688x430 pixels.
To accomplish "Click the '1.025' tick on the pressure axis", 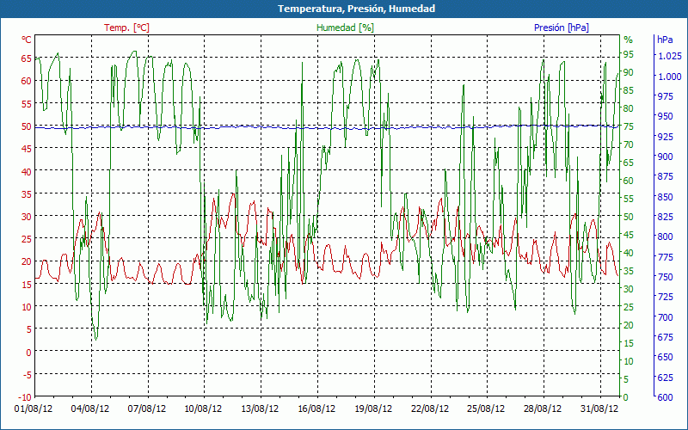I will [670, 56].
